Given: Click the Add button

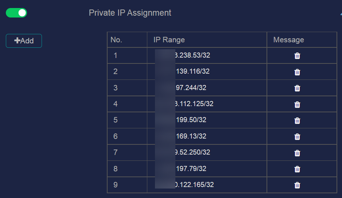Looking at the screenshot, I should point(24,41).
